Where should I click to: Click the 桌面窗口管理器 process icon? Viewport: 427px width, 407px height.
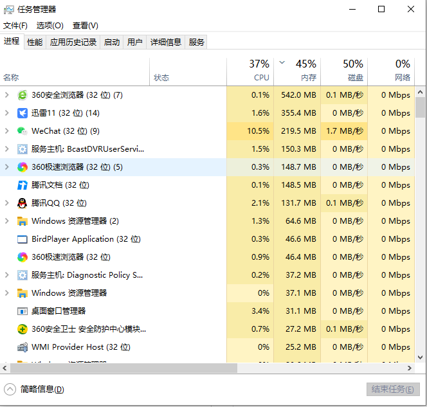tap(23, 311)
